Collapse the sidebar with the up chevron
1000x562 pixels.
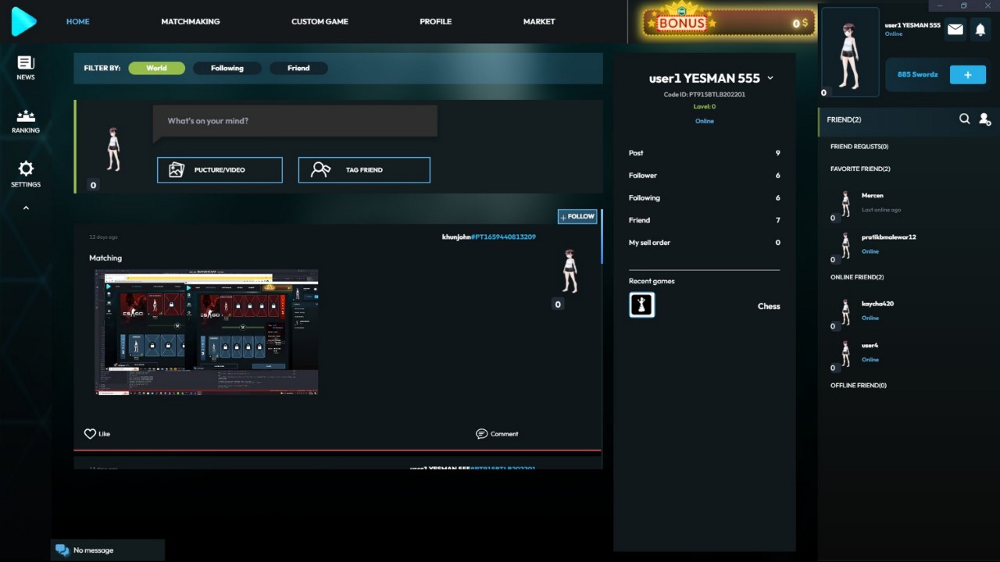coord(26,208)
